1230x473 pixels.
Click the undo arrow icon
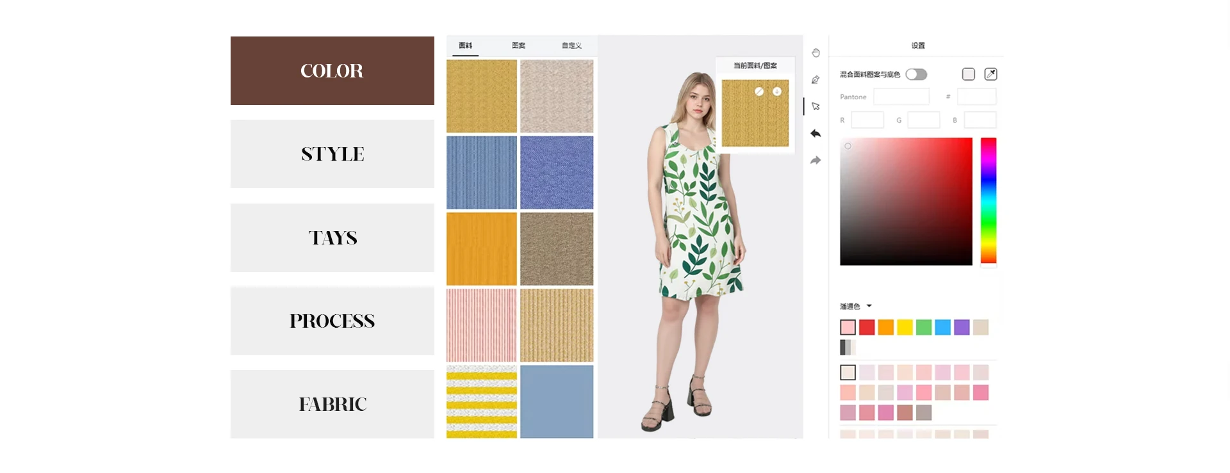pyautogui.click(x=816, y=134)
